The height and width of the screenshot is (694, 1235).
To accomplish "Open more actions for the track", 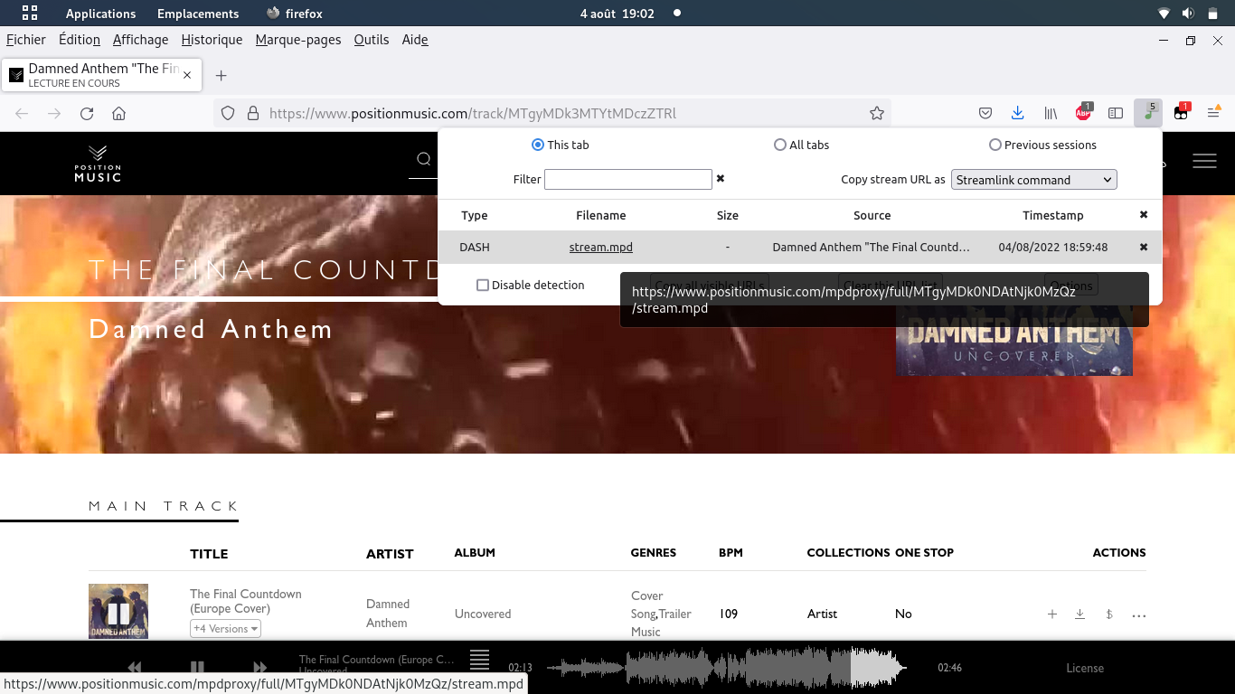I will click(1139, 615).
